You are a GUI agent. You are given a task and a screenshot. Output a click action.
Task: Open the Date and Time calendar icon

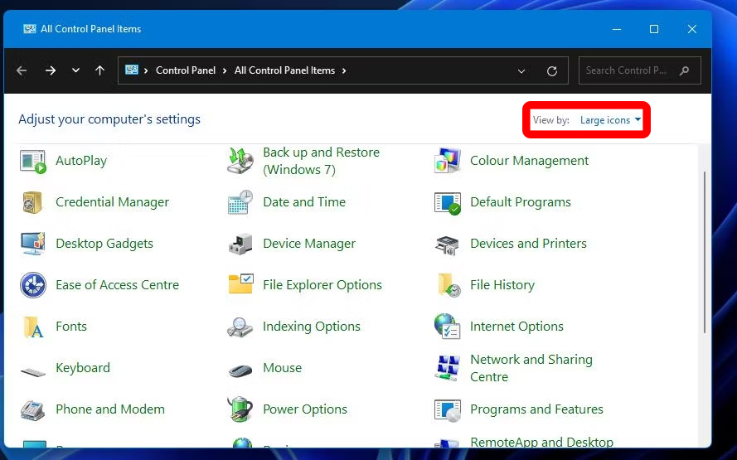pyautogui.click(x=240, y=202)
